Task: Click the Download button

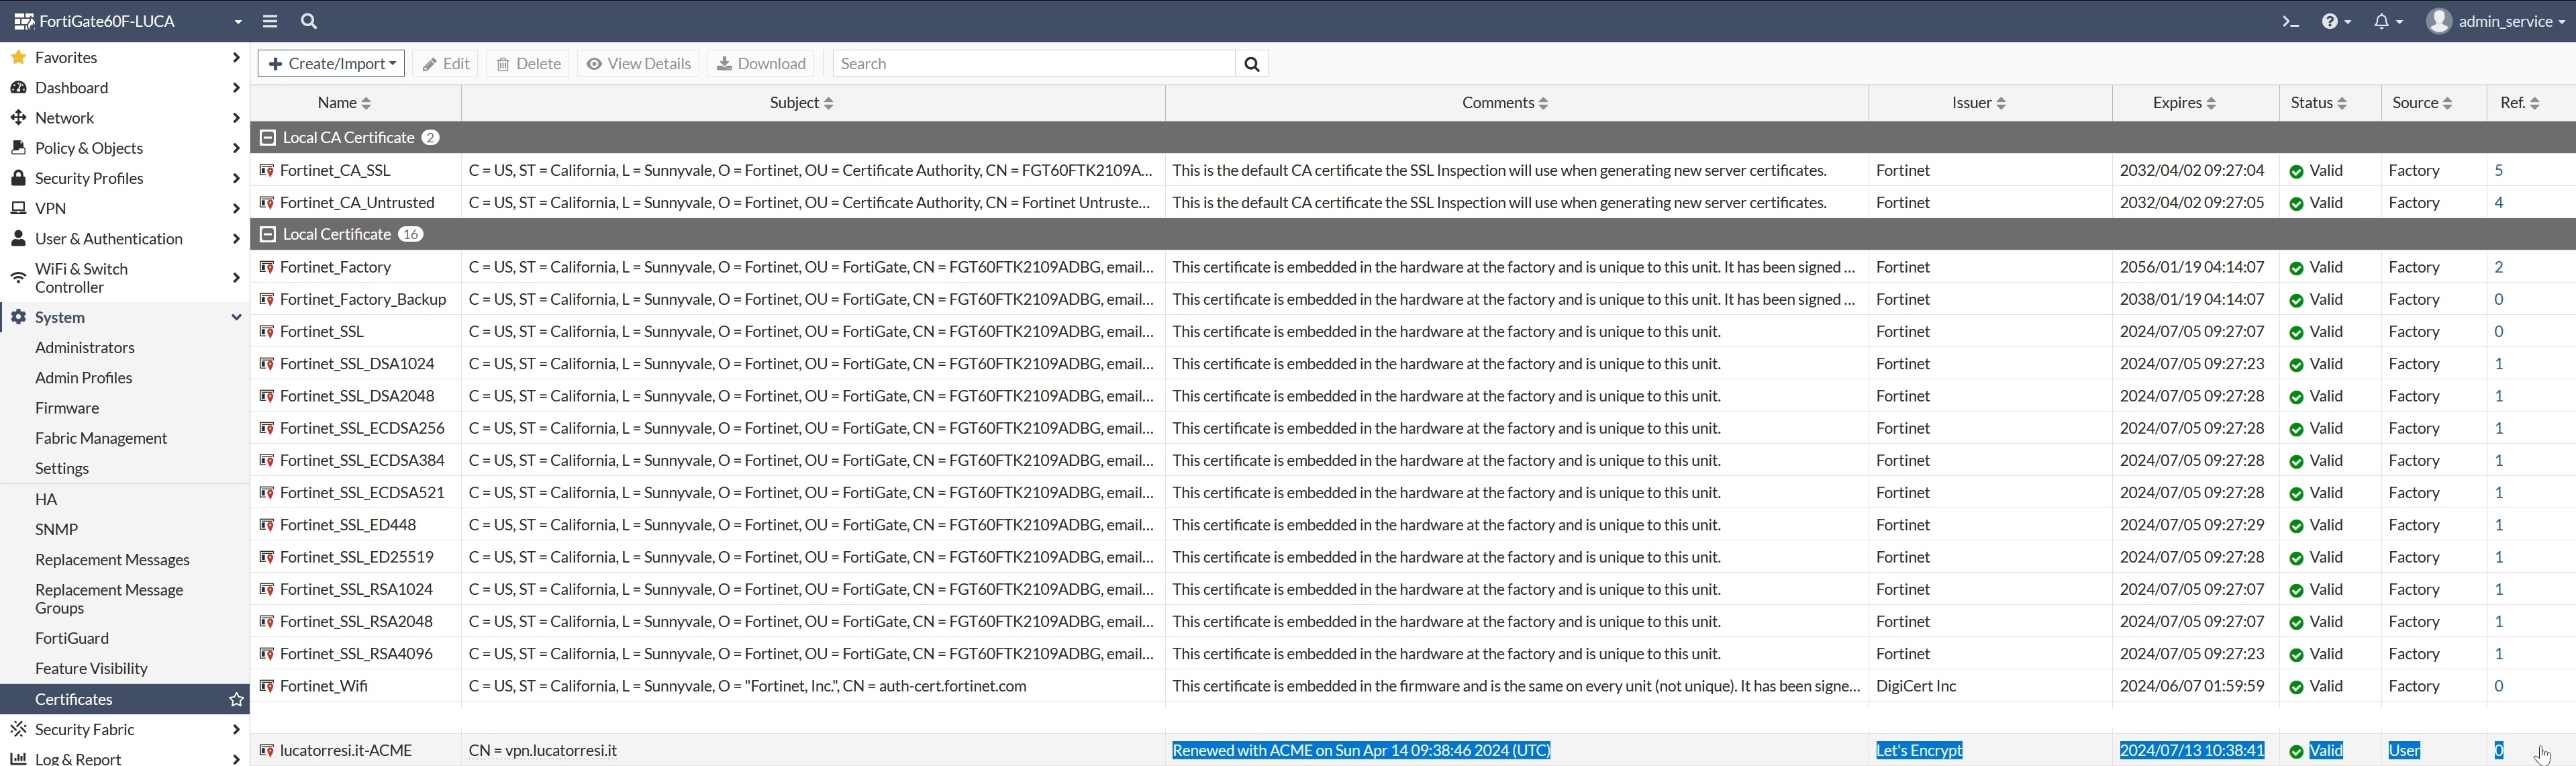Action: (761, 64)
